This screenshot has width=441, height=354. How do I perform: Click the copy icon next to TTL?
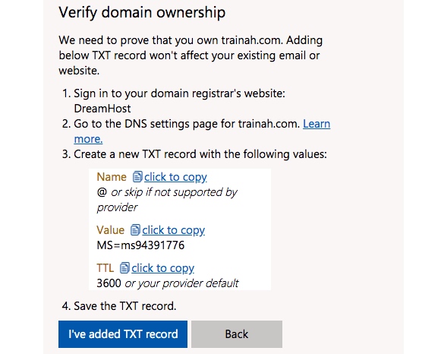124,268
